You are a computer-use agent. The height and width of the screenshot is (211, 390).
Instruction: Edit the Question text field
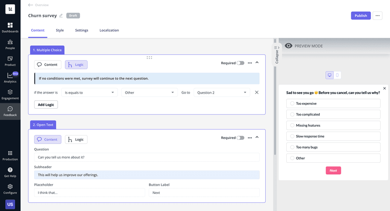click(x=147, y=157)
